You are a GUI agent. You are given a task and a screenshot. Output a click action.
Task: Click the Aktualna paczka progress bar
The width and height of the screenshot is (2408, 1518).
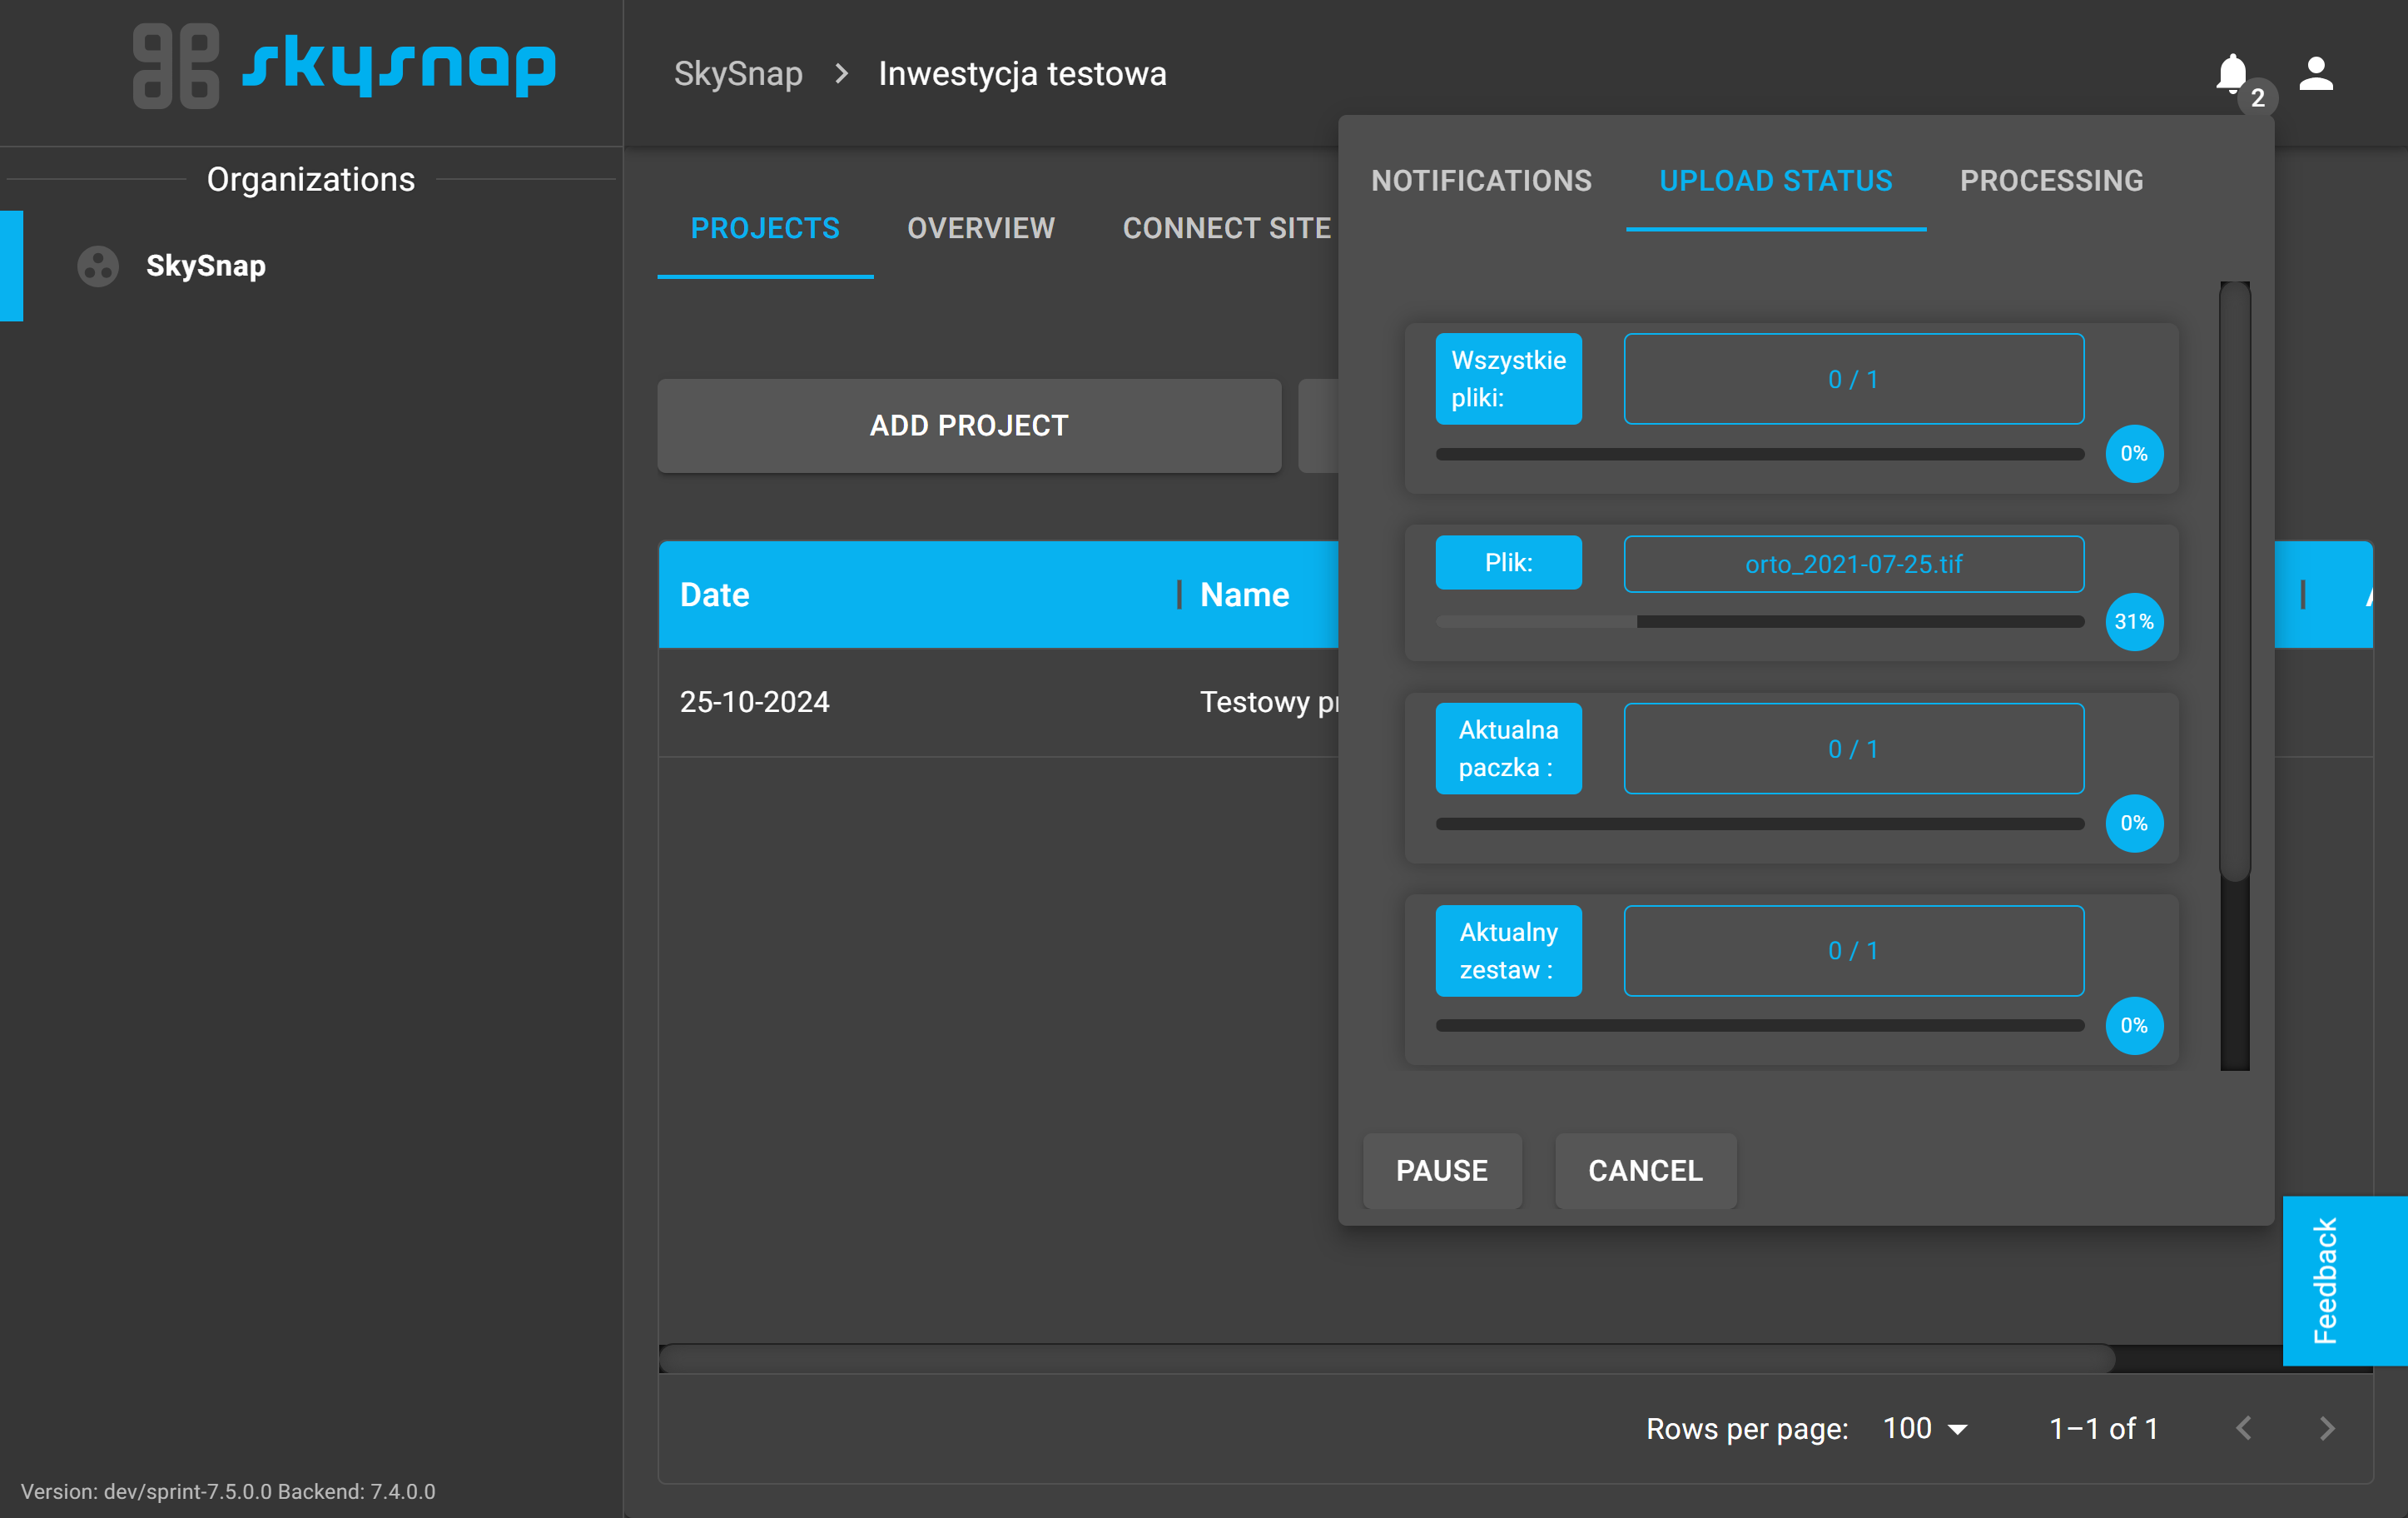pyautogui.click(x=1759, y=824)
